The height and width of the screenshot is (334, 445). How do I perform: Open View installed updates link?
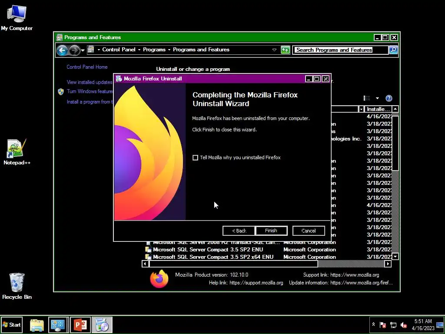(90, 82)
